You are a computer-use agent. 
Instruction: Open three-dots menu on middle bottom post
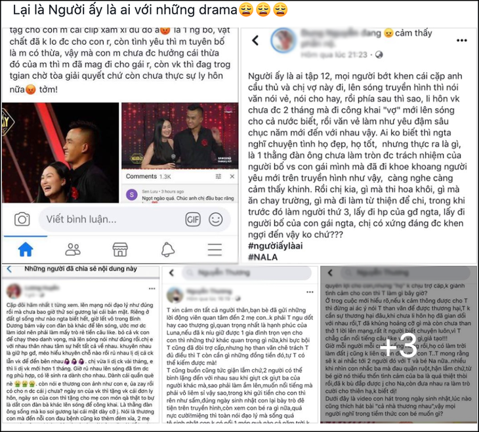[x=310, y=292]
